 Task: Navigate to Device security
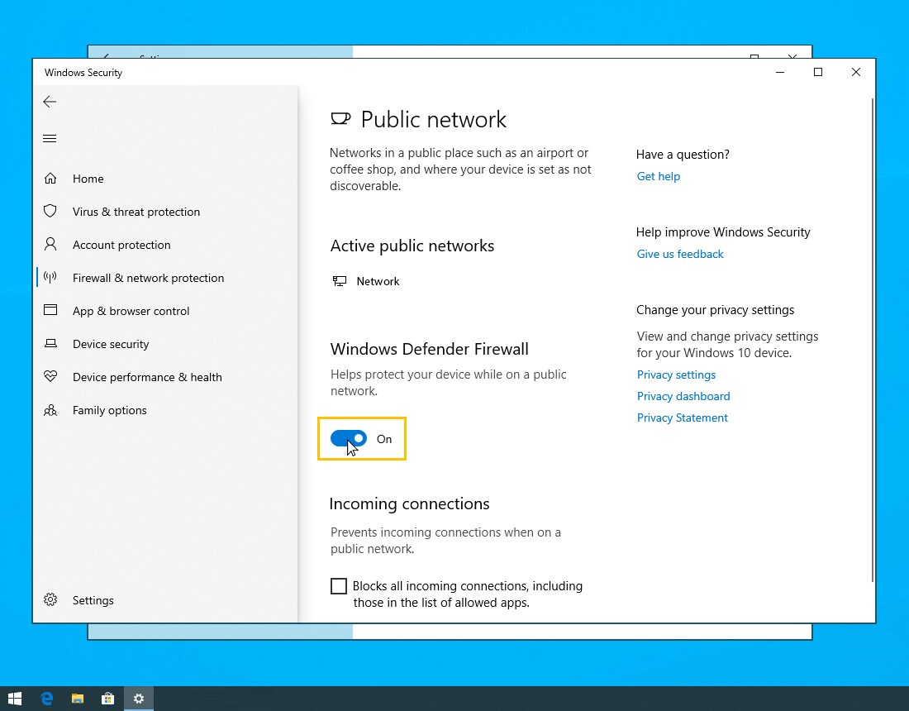111,344
